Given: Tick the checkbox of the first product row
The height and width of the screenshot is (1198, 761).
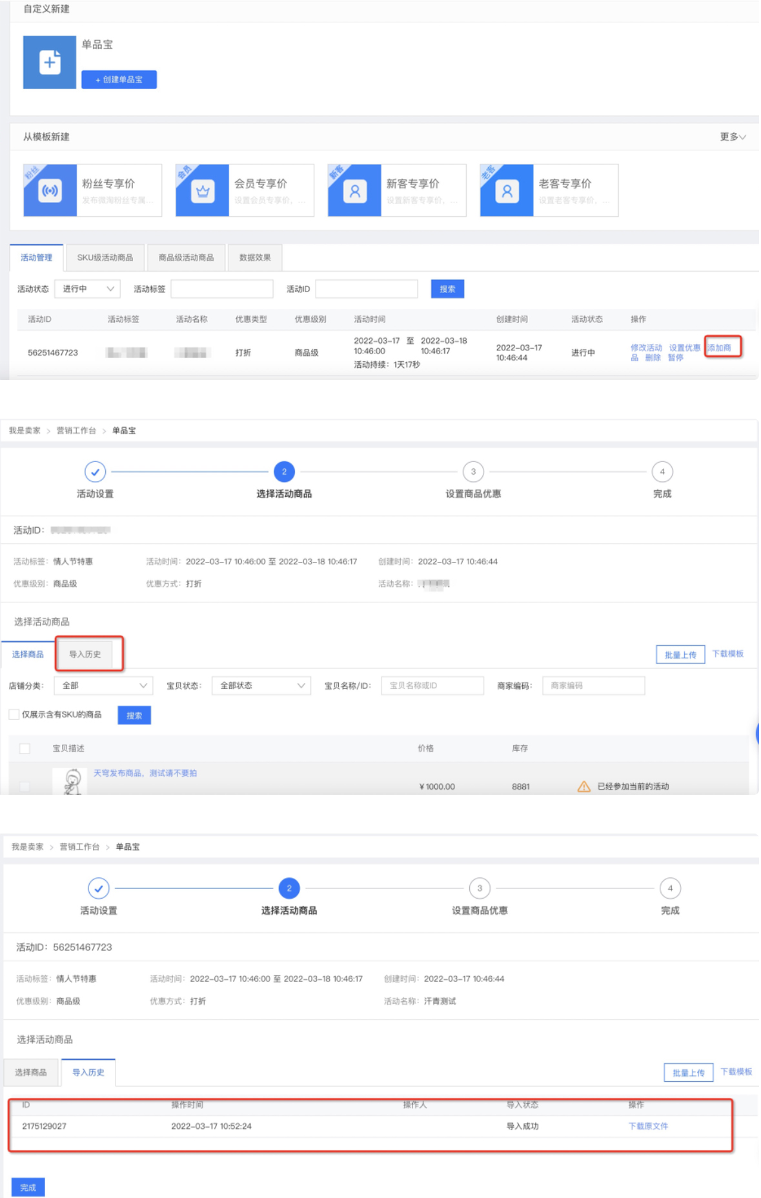Looking at the screenshot, I should pos(25,786).
